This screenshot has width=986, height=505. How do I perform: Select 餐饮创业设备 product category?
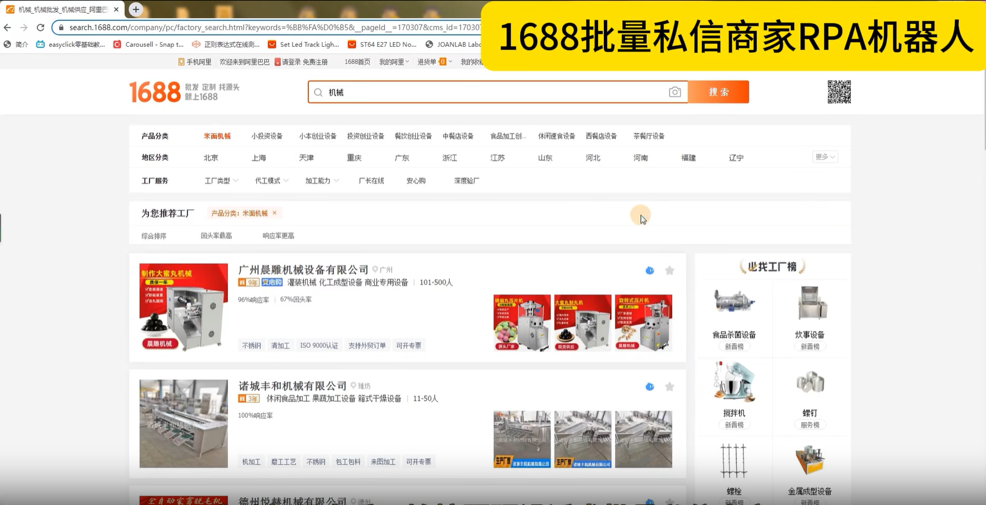(413, 136)
